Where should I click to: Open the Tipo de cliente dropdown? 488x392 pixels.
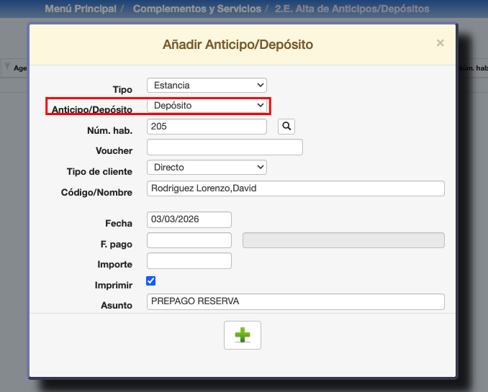click(207, 167)
